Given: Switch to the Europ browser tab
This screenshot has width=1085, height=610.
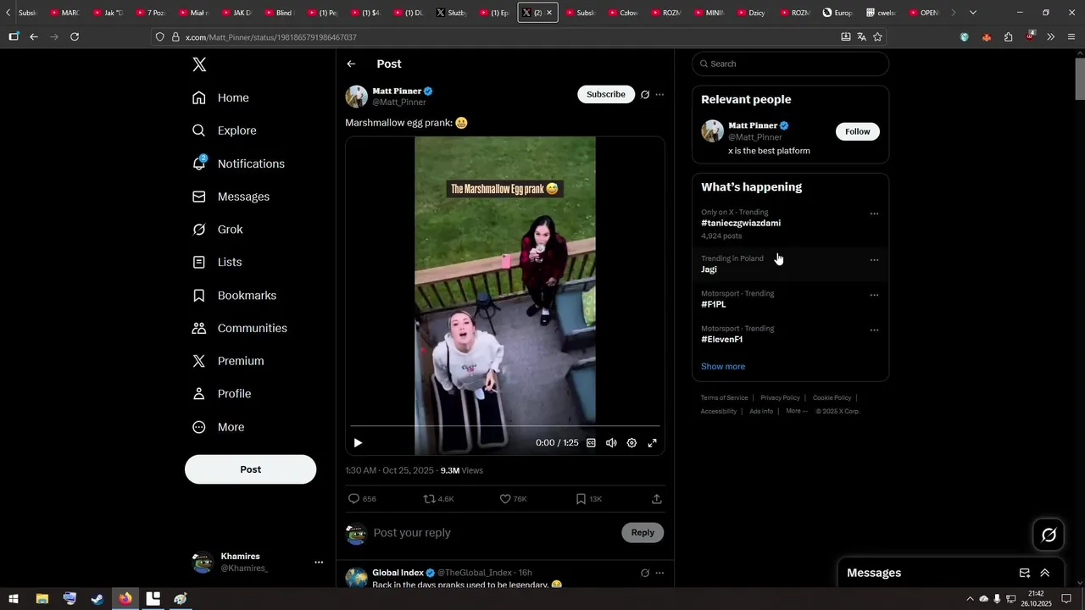Looking at the screenshot, I should tap(837, 13).
